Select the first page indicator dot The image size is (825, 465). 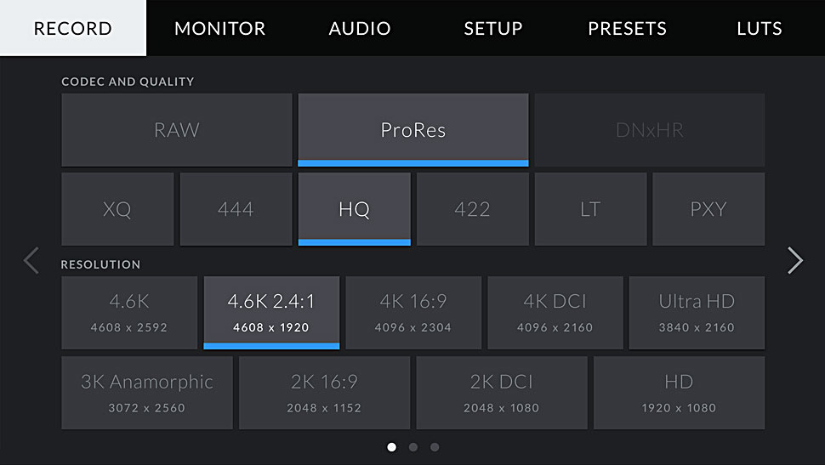click(391, 447)
